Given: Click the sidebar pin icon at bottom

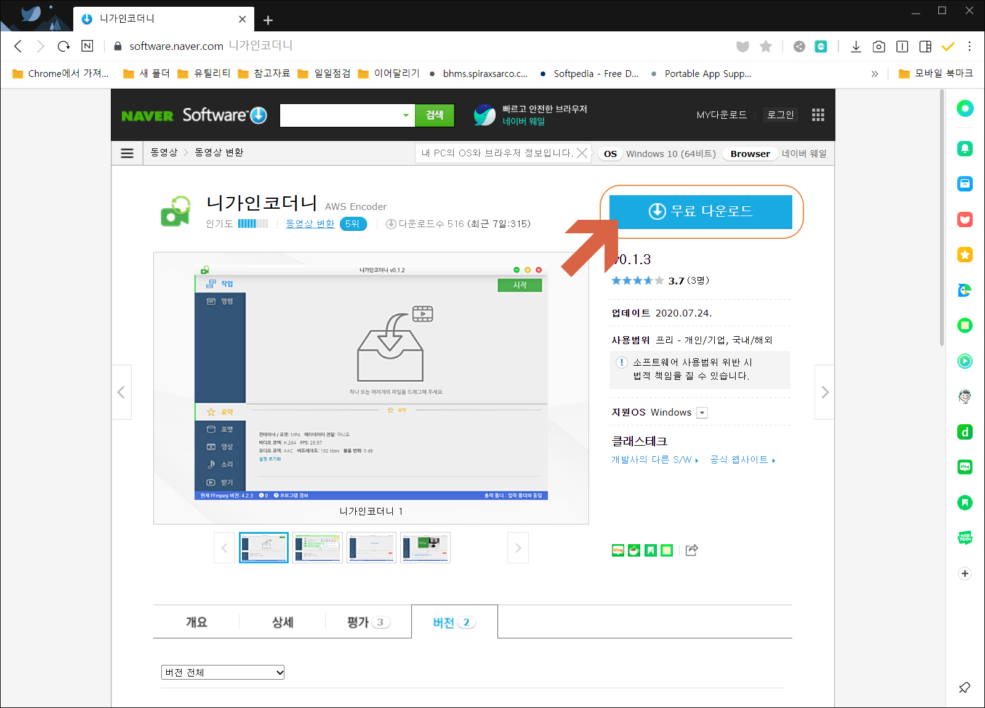Looking at the screenshot, I should coord(965,687).
